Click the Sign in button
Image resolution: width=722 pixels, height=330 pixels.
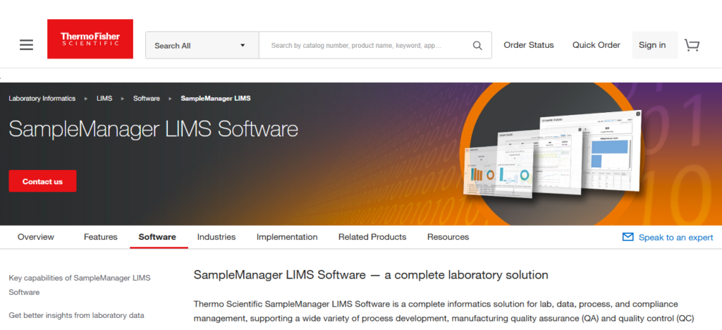pyautogui.click(x=655, y=45)
